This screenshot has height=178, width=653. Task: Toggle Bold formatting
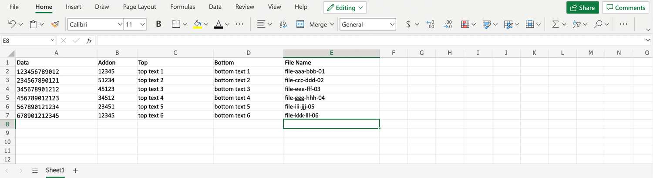158,24
